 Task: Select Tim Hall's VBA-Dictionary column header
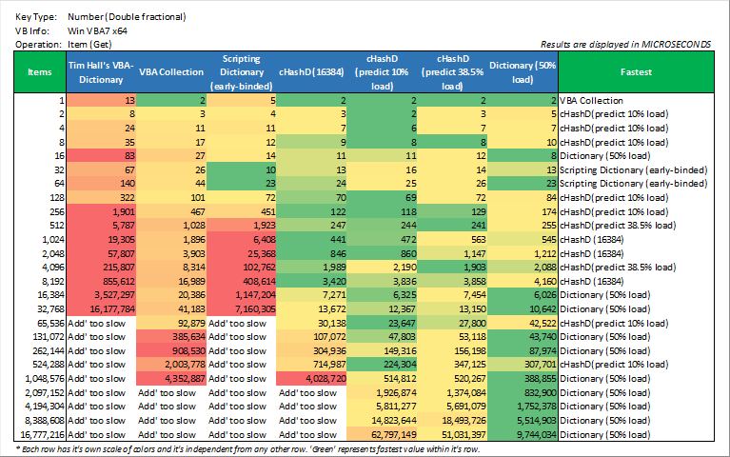pyautogui.click(x=102, y=71)
